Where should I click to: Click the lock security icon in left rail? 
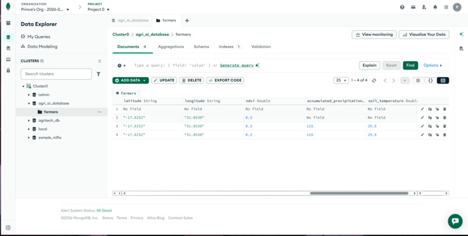pos(8,70)
